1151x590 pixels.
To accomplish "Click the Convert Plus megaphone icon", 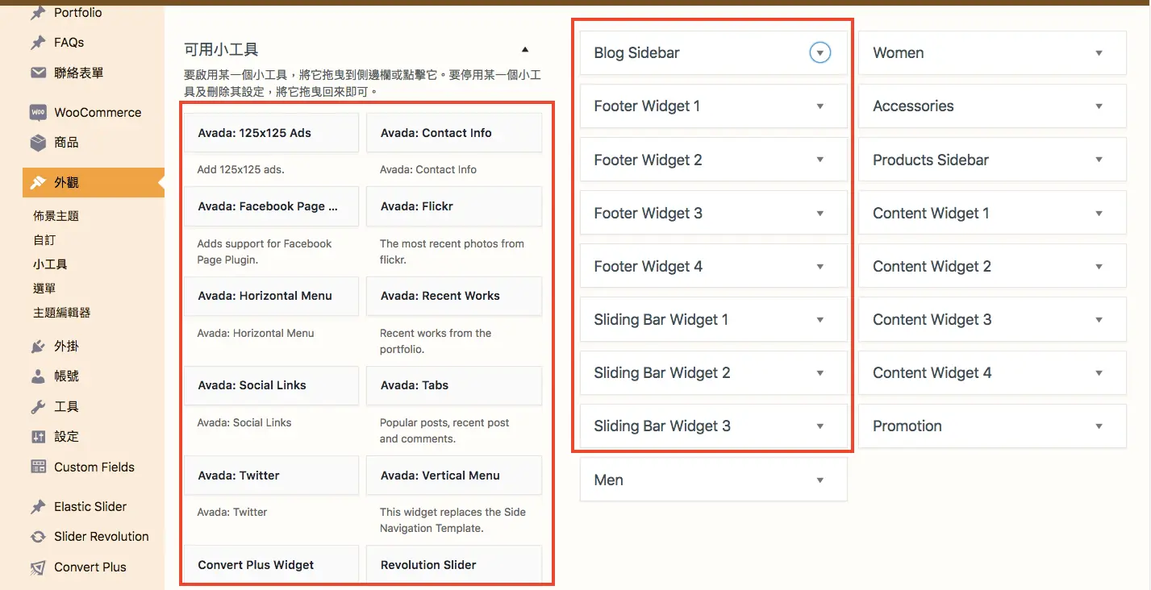I will [38, 567].
